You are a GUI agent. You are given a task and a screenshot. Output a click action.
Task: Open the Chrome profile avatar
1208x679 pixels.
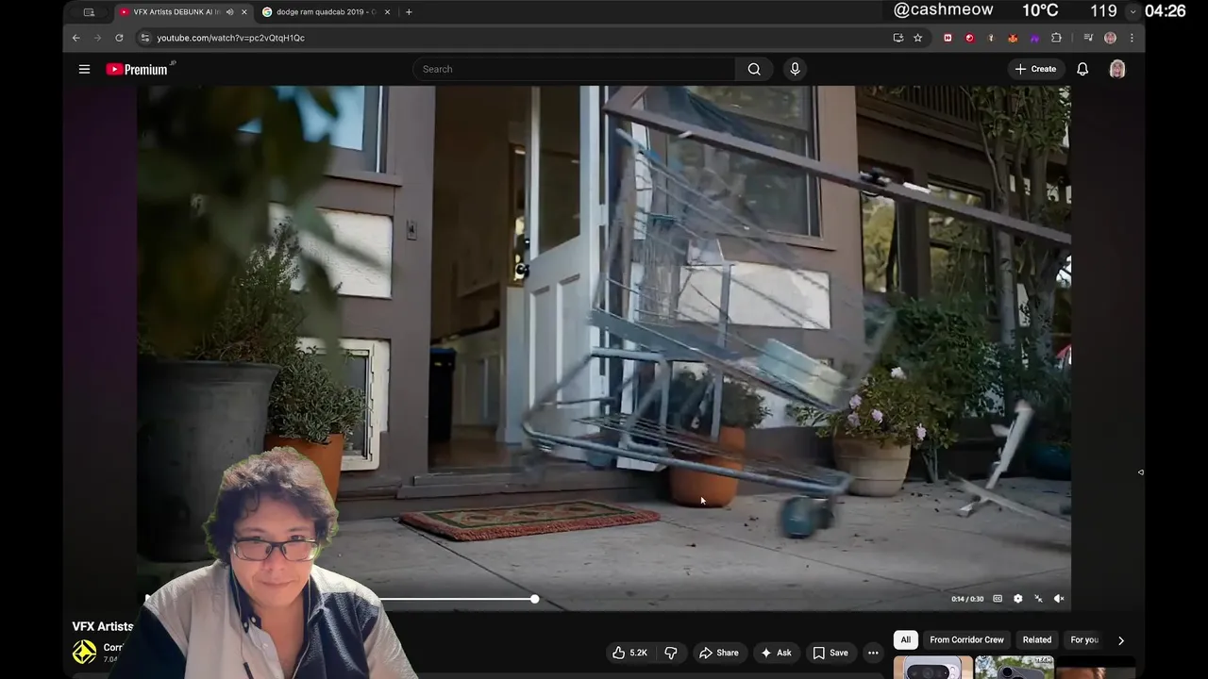[x=1110, y=38]
